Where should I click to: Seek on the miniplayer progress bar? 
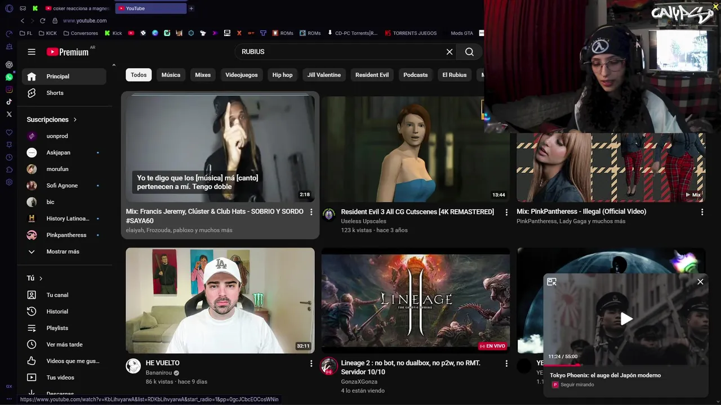pos(626,364)
